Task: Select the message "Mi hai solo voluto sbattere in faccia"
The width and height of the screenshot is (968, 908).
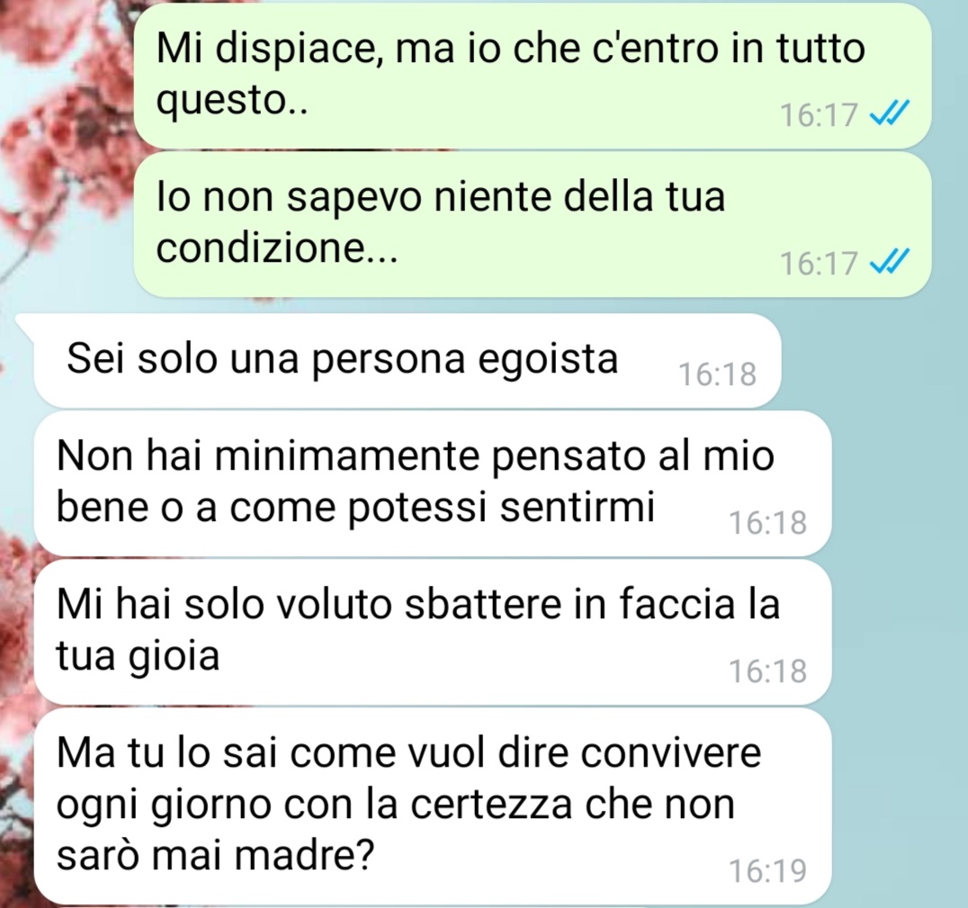Action: point(432,632)
